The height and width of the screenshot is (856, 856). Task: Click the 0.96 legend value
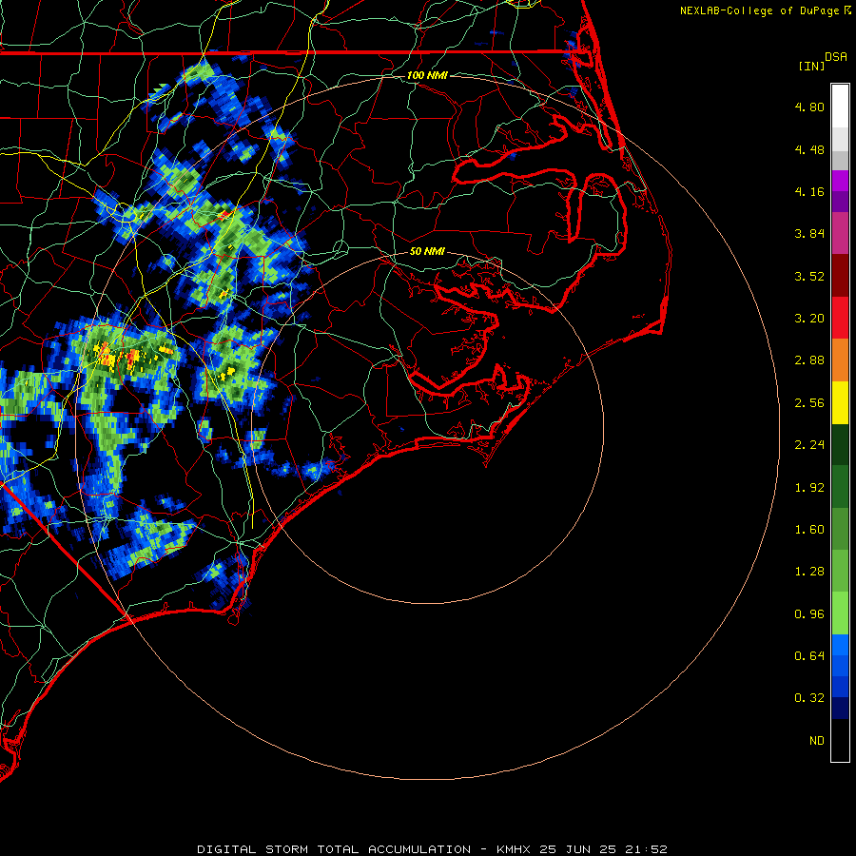click(x=809, y=614)
